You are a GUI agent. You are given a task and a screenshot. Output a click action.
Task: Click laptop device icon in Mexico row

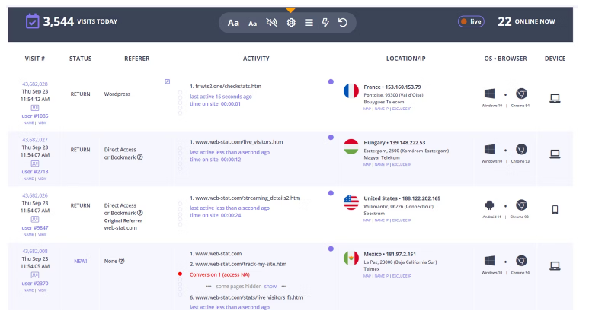click(555, 265)
